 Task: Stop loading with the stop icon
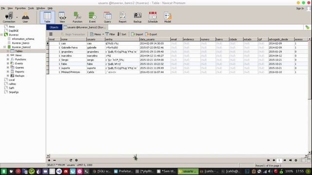pos(77,160)
